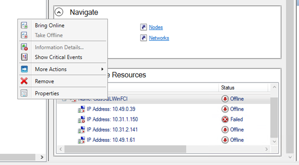Click the Bring Online icon in the context menu
299x165 pixels.
24,25
